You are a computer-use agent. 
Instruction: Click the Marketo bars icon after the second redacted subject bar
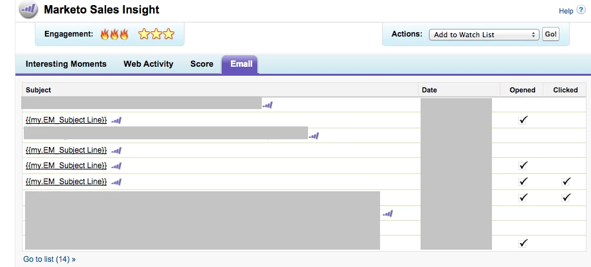(314, 136)
